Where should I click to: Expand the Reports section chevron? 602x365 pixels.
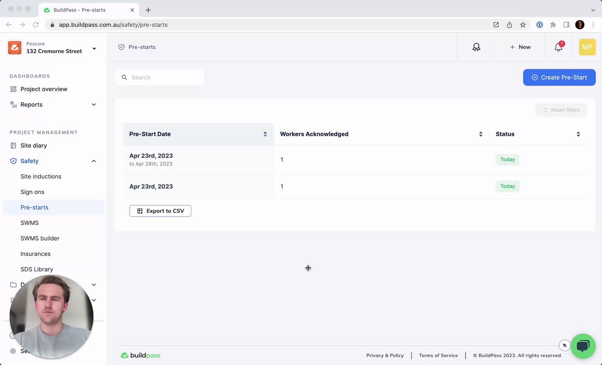coord(94,105)
